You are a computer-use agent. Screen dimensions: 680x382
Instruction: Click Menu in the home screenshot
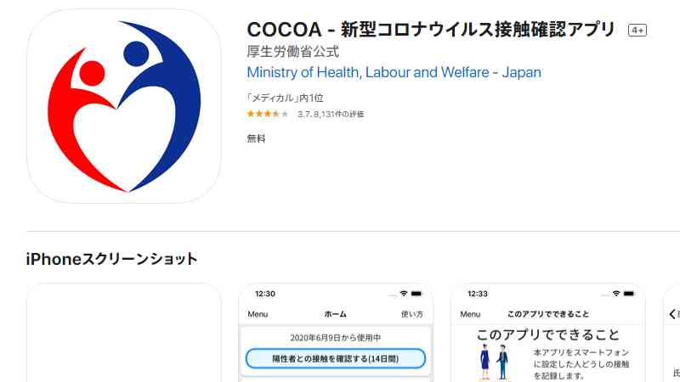(258, 314)
